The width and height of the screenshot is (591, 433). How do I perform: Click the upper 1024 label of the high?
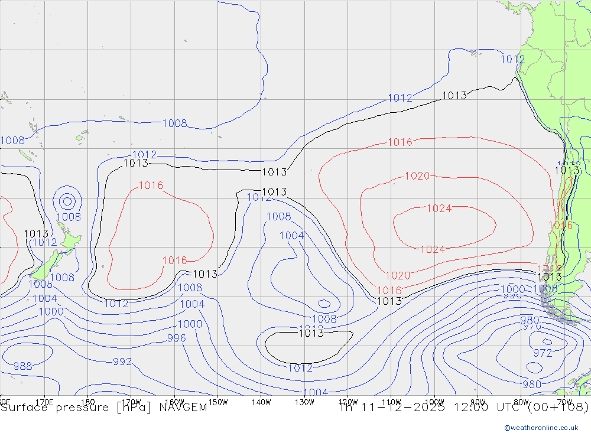point(439,209)
